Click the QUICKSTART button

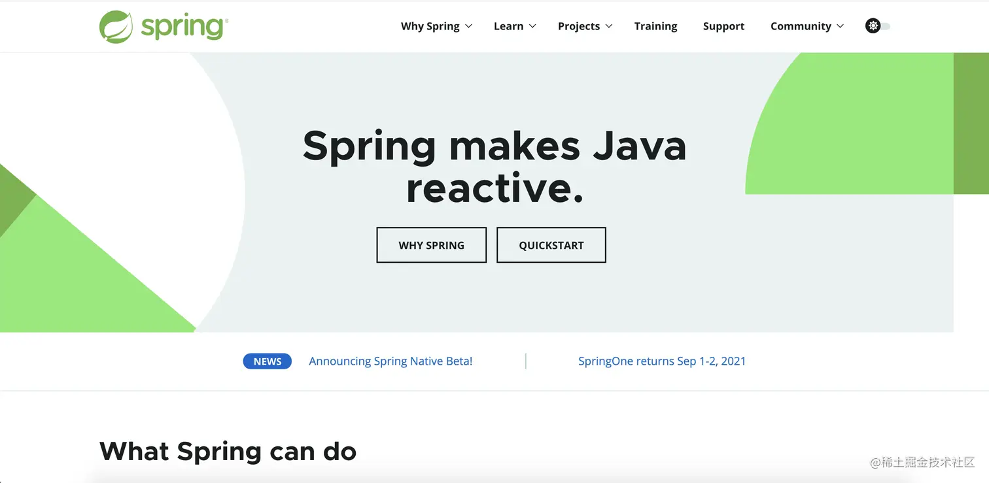tap(551, 245)
